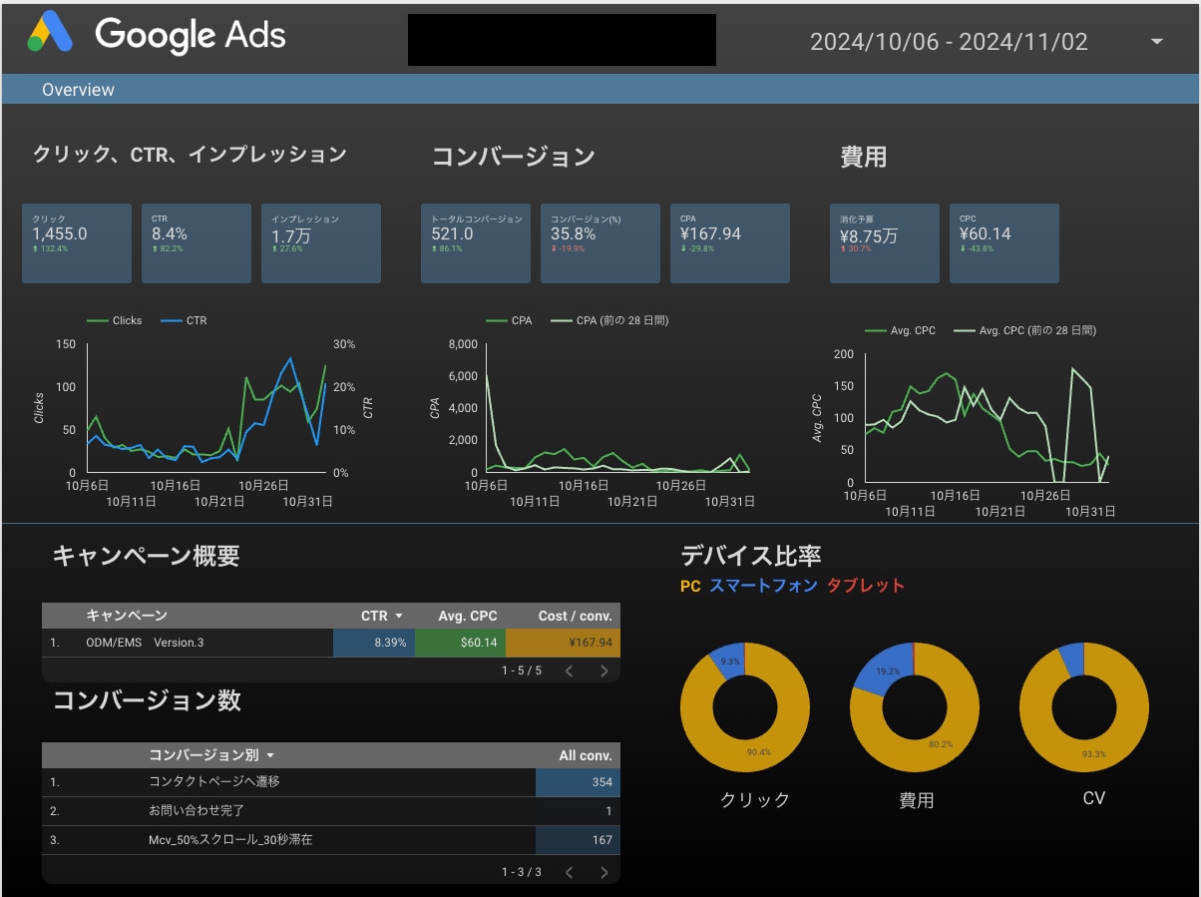Click the 93.3% PC slice in CV donut
Image resolution: width=1201 pixels, height=897 pixels.
[x=1093, y=755]
